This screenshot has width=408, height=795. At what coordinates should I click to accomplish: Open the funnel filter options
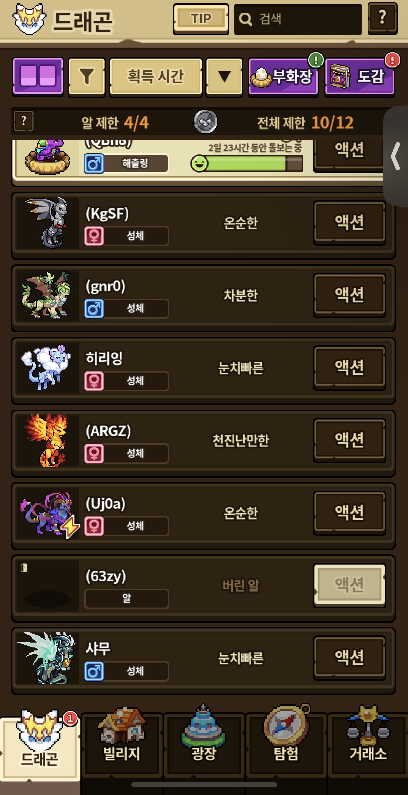coord(86,76)
